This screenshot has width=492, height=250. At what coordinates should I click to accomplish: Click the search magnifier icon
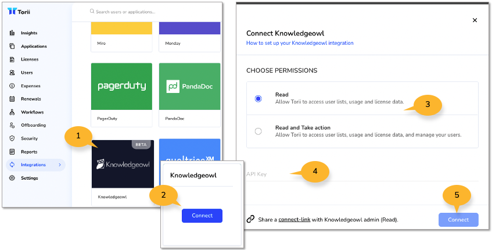[x=92, y=11]
